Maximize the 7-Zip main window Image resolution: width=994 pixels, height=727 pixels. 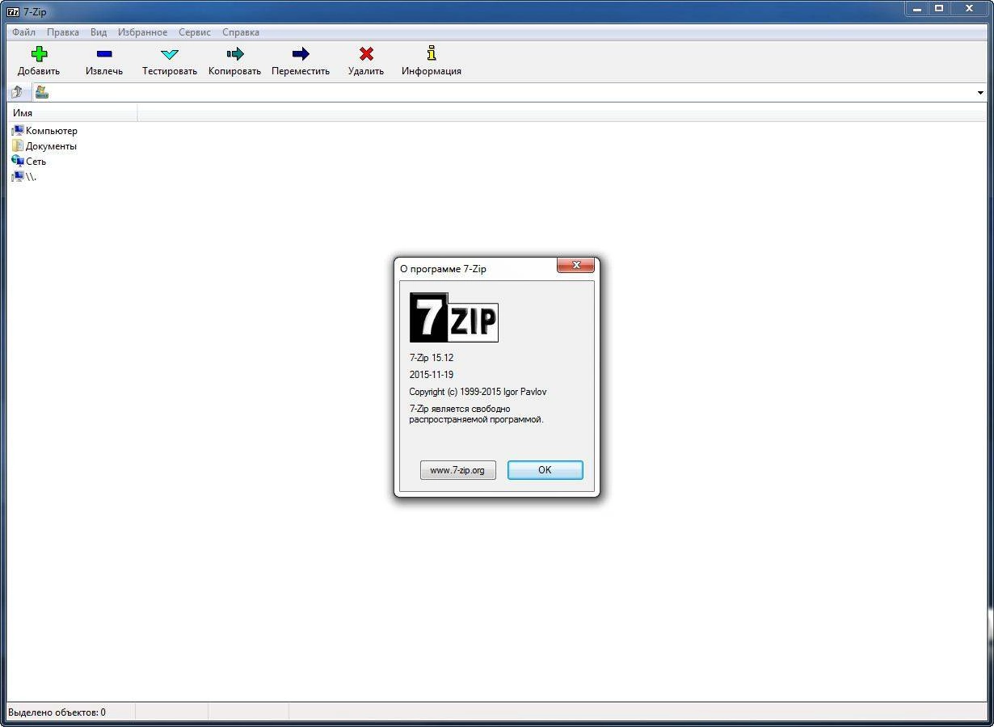pyautogui.click(x=939, y=8)
